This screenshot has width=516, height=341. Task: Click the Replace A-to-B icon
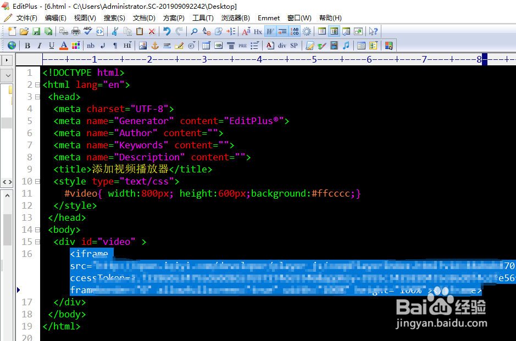206,31
